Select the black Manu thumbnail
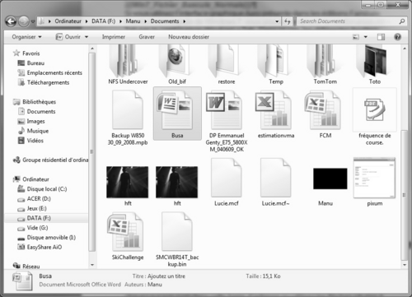The image size is (412, 297). tap(330, 179)
